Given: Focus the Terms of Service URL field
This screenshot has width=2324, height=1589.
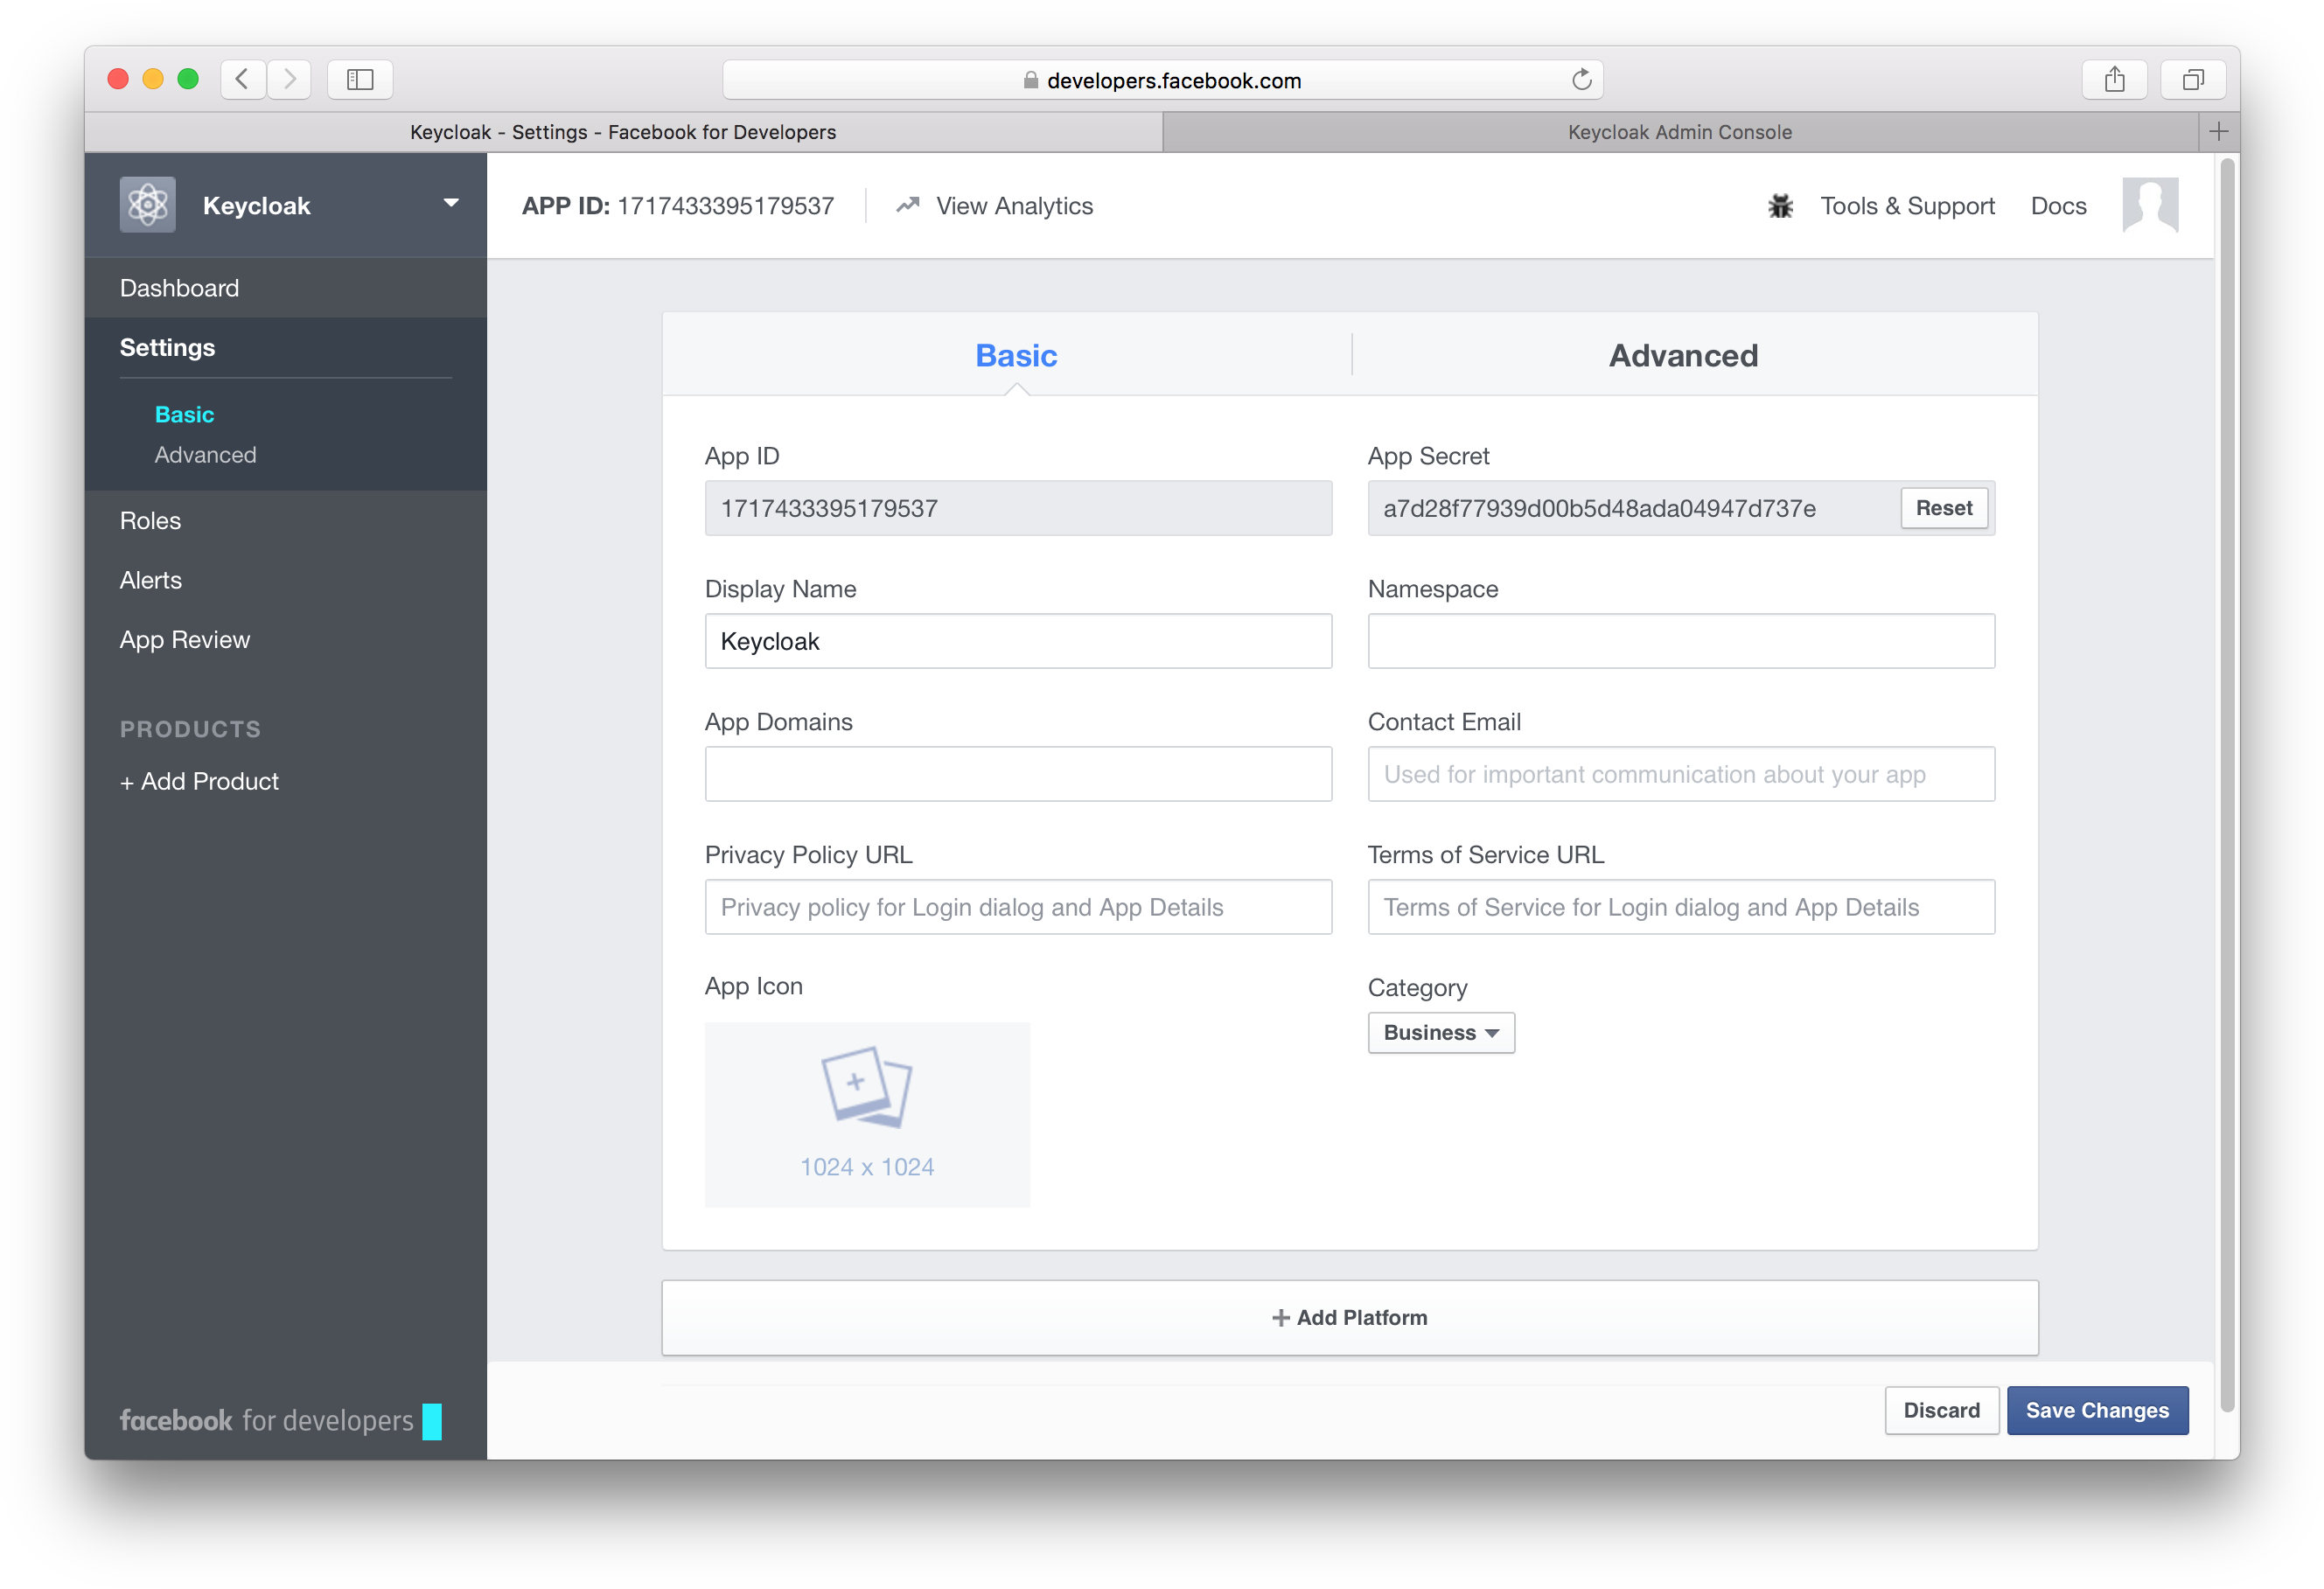Looking at the screenshot, I should pyautogui.click(x=1681, y=907).
